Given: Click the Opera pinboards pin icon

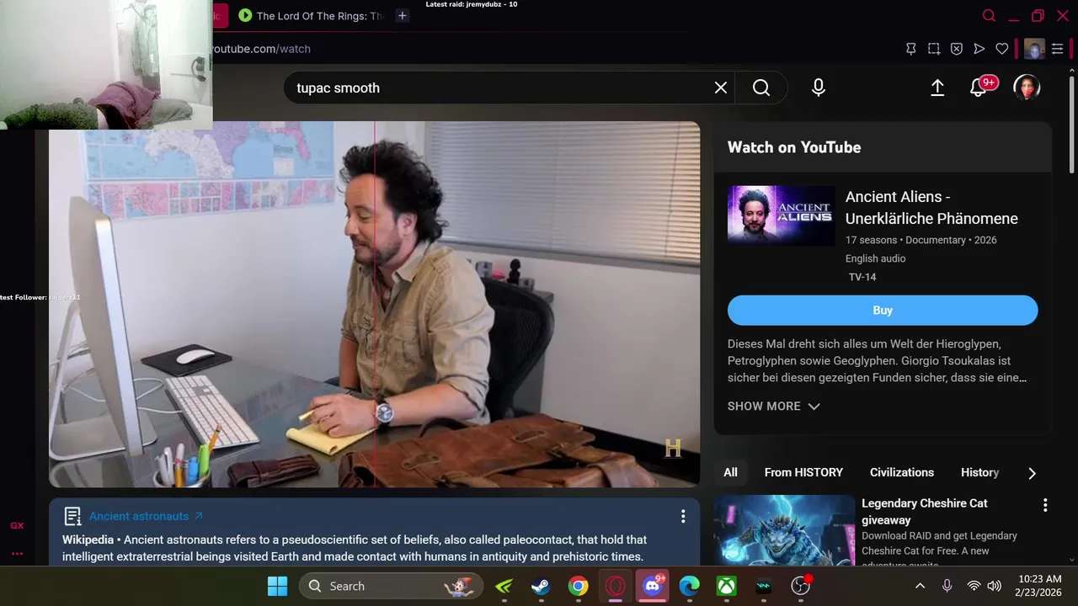Looking at the screenshot, I should [x=910, y=49].
